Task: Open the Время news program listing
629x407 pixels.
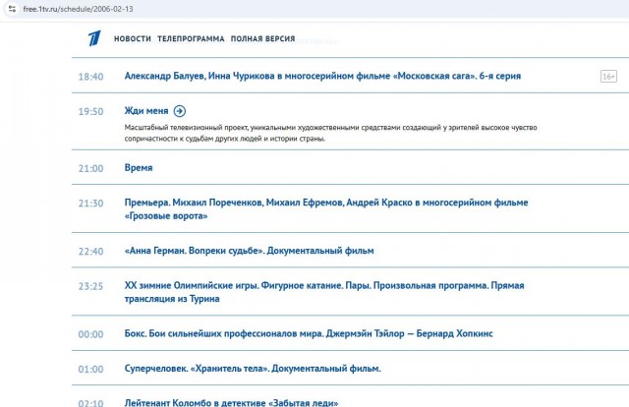Action: pyautogui.click(x=139, y=168)
